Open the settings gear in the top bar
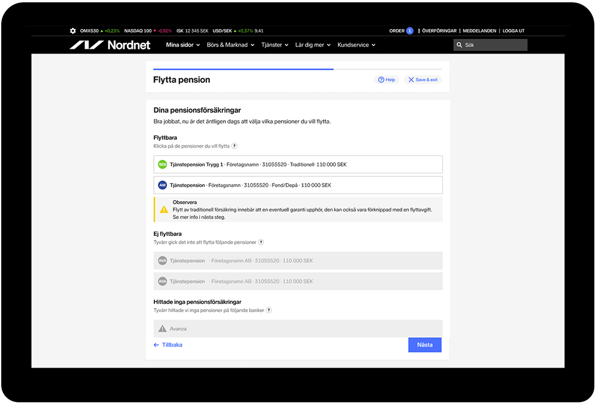Screen dimensions: 596x405 coord(73,31)
